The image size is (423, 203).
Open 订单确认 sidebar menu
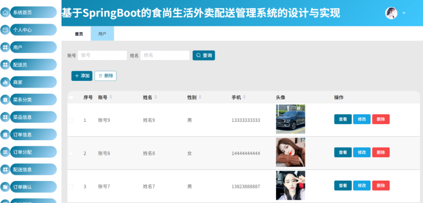click(33, 187)
